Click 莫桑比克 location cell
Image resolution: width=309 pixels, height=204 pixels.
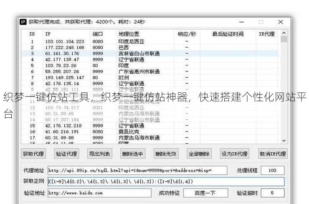(129, 132)
